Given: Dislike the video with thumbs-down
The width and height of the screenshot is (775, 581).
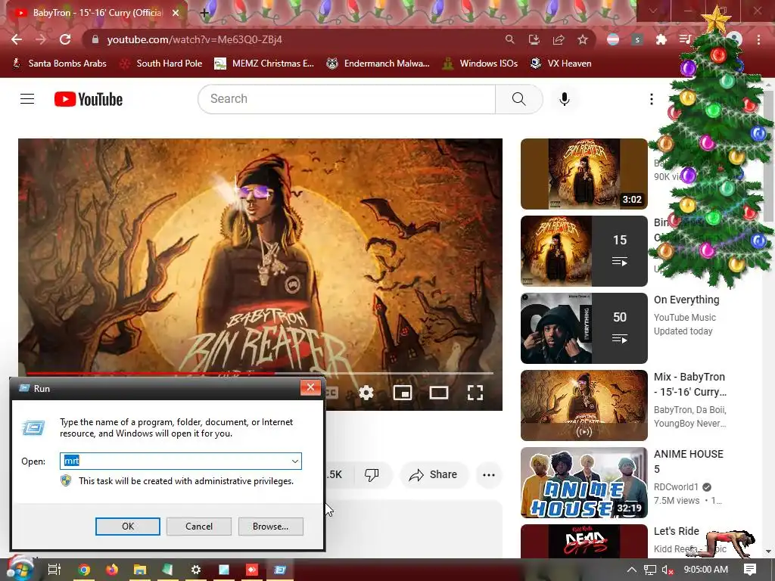Looking at the screenshot, I should tap(371, 475).
